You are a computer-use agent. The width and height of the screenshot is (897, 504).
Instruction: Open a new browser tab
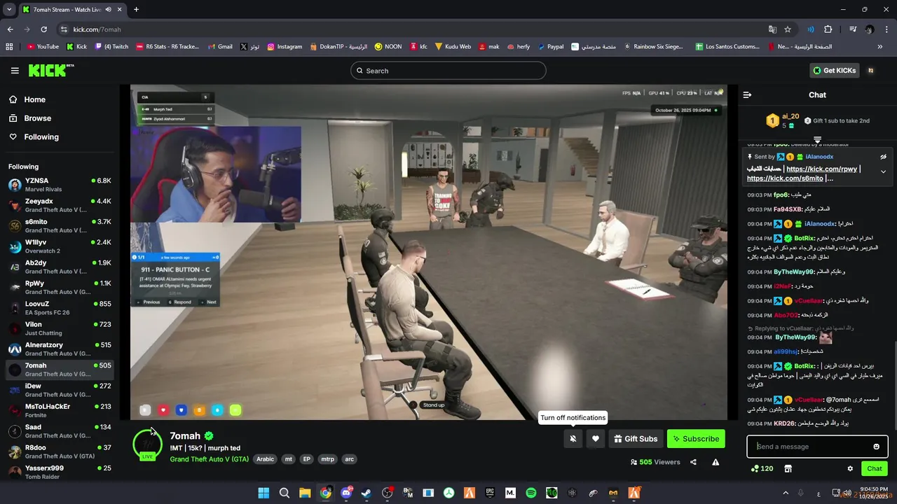136,10
